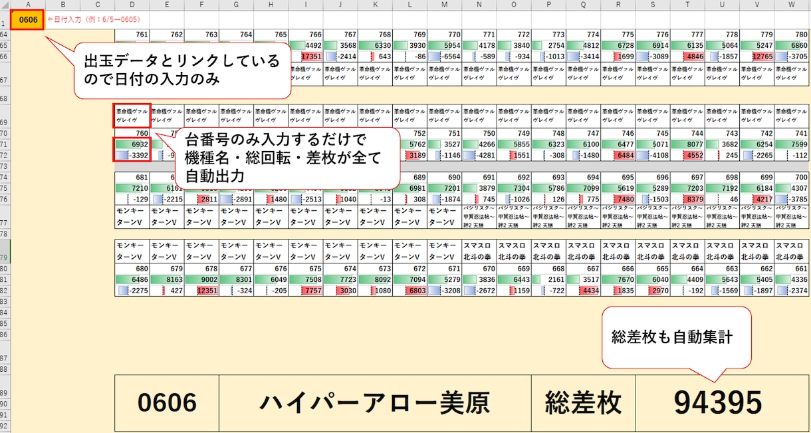
Task: Select the cell showing -3208
Action: tap(445, 291)
